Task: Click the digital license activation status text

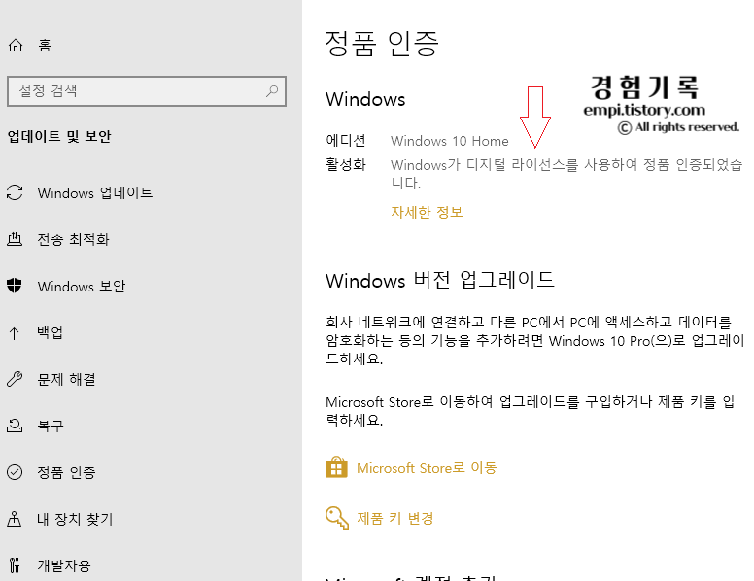Action: (x=566, y=174)
